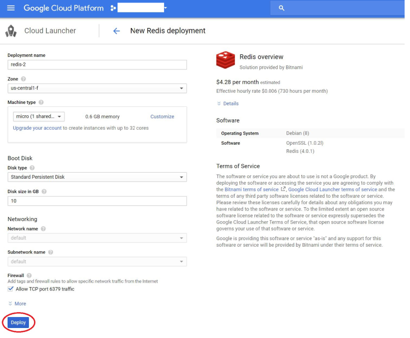Click the Disk size help icon
The image size is (410, 338).
click(44, 192)
